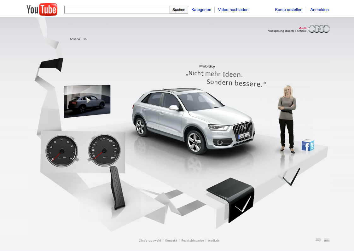This screenshot has height=251, width=354.
Task: Play the Audi Q3 video thumbnail
Action: click(87, 101)
